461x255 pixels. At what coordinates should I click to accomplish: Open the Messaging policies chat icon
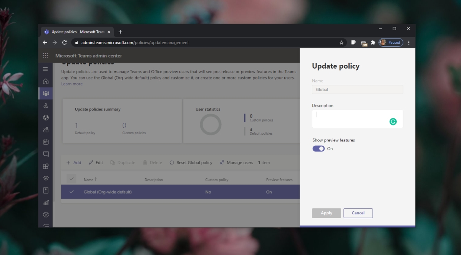[46, 154]
